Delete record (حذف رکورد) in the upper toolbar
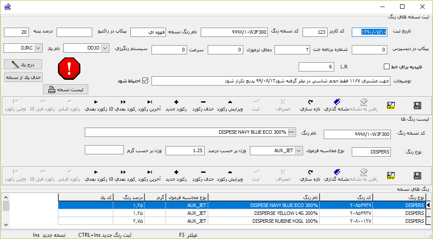 [x=203, y=105]
